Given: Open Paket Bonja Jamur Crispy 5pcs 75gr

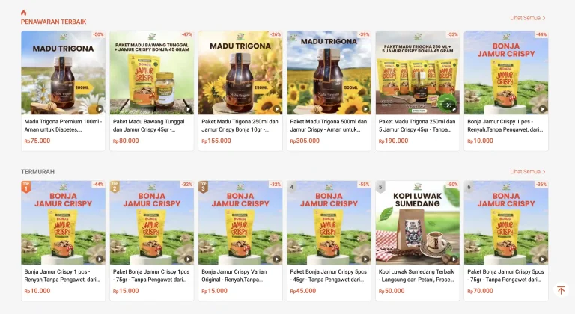Looking at the screenshot, I should (506, 241).
